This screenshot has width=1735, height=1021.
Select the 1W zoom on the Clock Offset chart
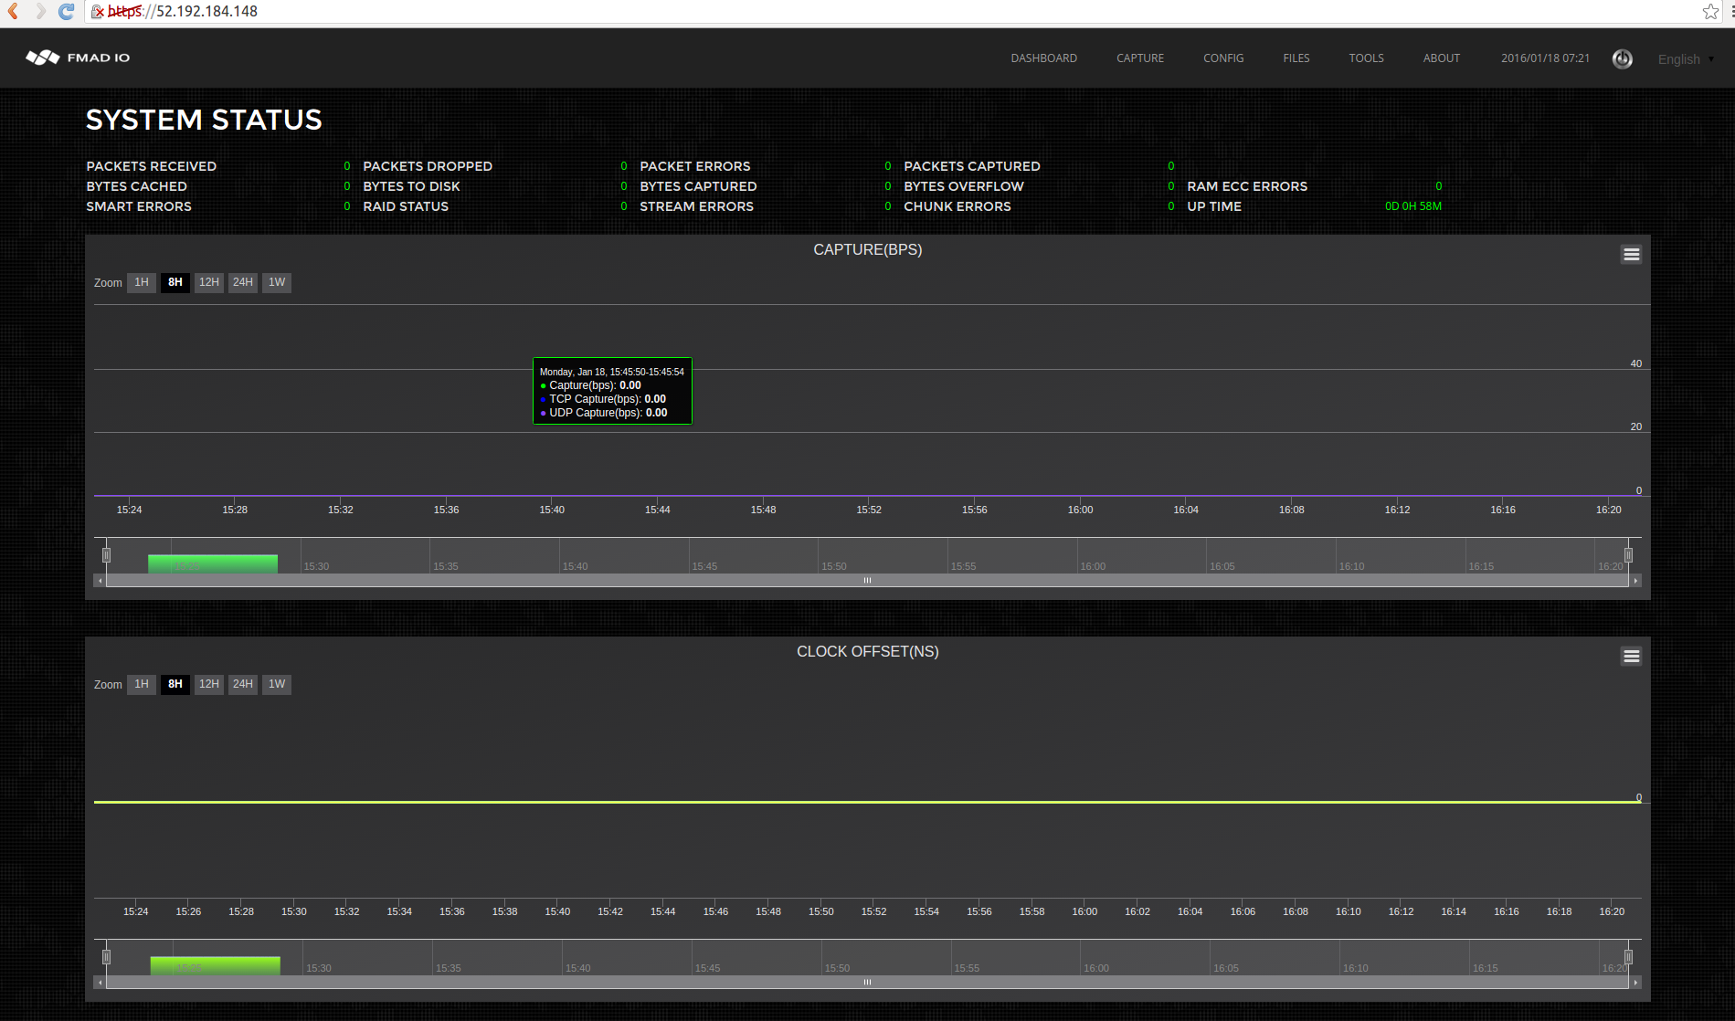coord(276,684)
